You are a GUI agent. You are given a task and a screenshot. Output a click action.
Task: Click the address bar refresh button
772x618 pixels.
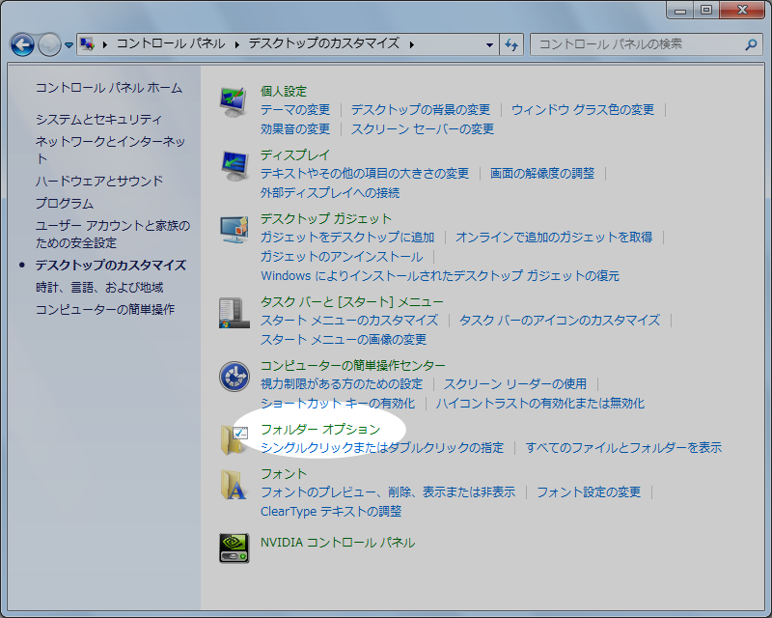[x=511, y=44]
